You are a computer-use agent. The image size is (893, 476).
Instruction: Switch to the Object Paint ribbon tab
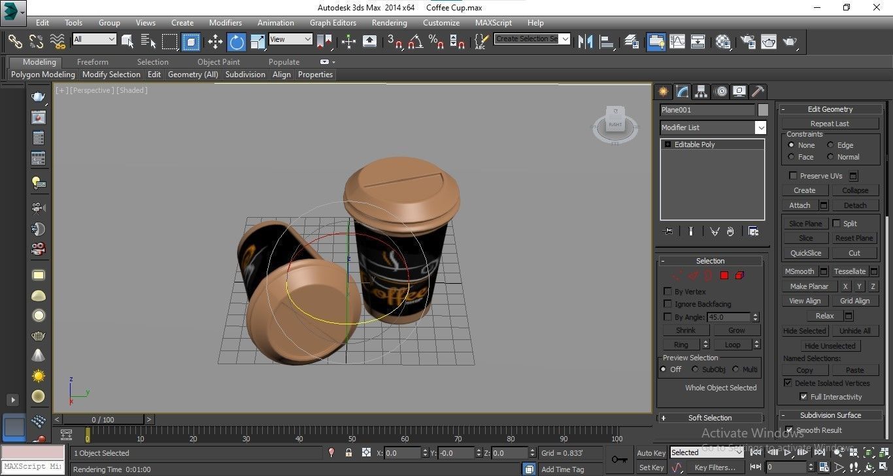218,62
